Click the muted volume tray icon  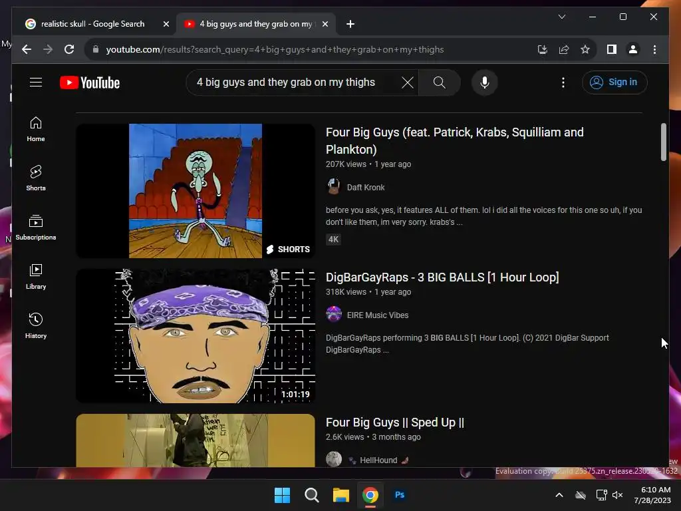618,495
